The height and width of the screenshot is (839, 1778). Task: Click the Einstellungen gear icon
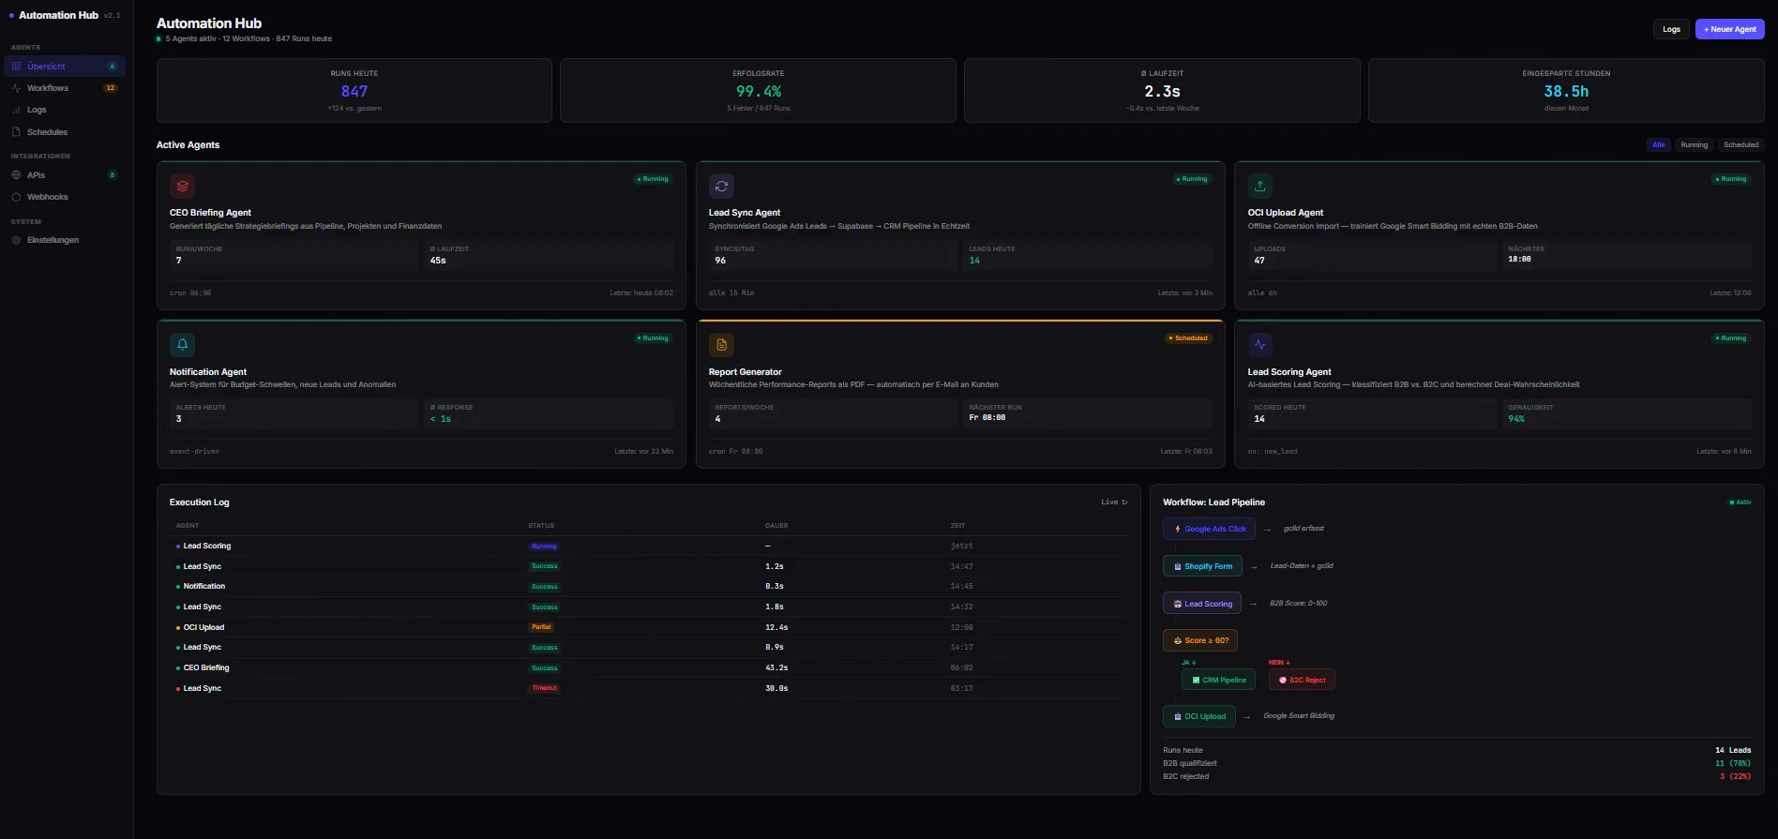[x=16, y=240]
